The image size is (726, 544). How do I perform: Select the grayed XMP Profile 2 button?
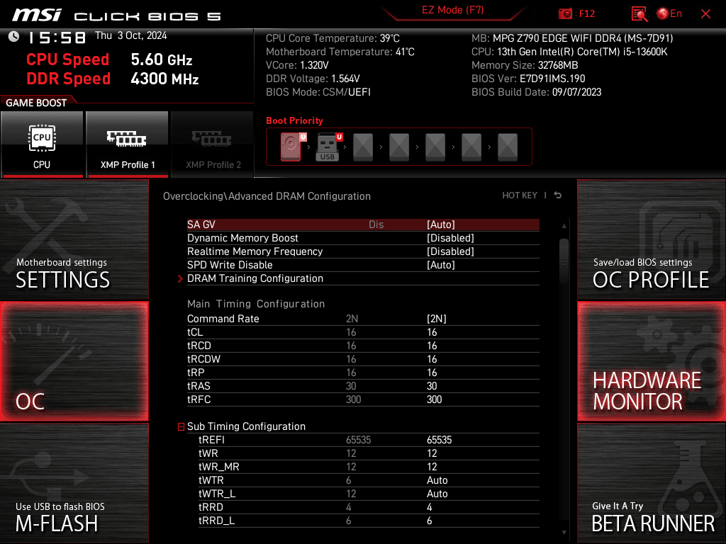pyautogui.click(x=213, y=144)
